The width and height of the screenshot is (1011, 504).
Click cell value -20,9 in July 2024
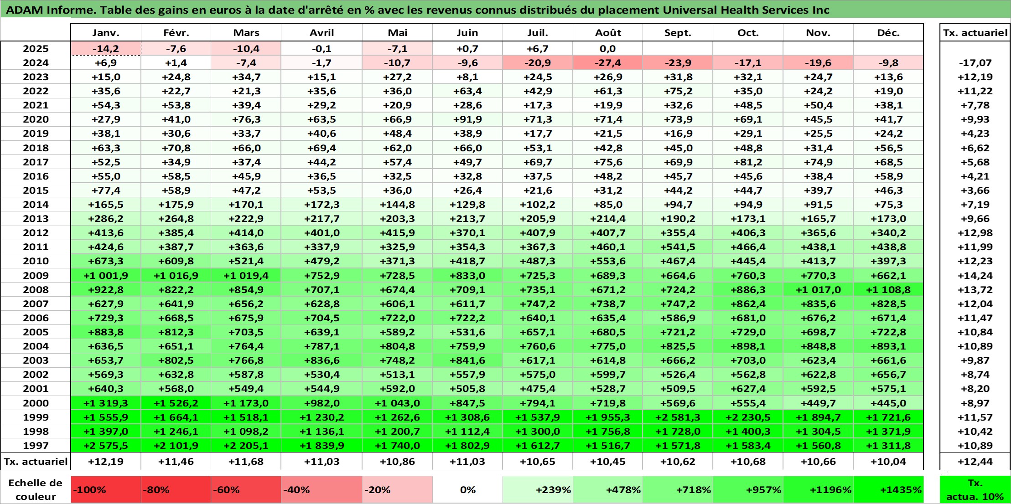(x=538, y=63)
